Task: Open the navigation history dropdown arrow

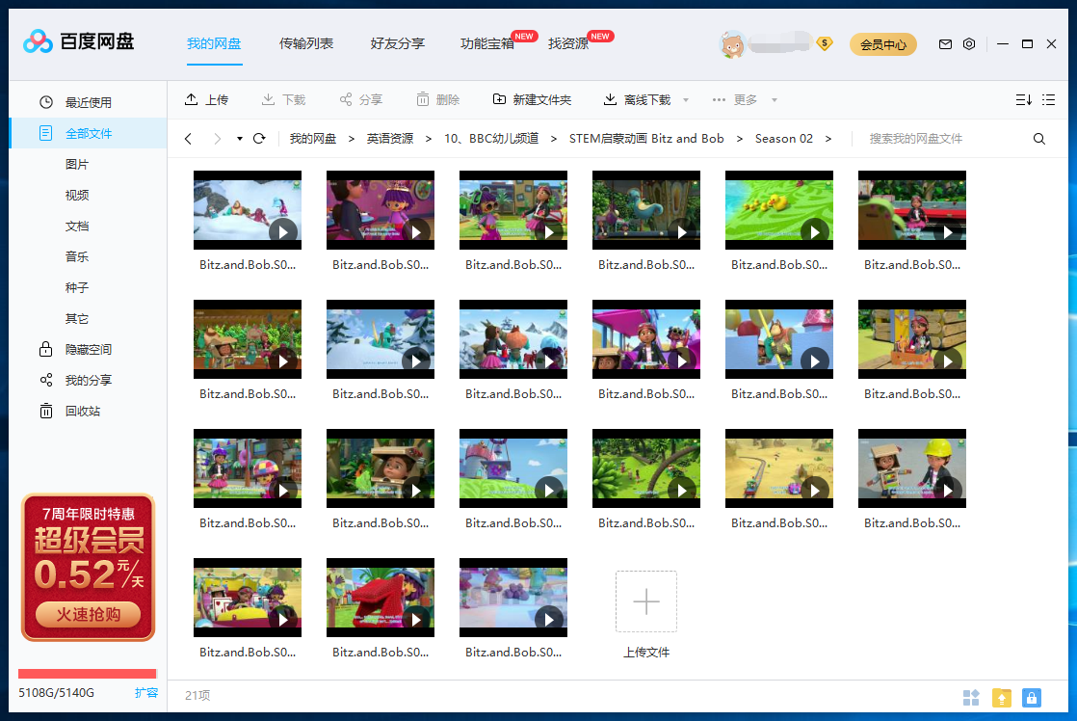Action: click(239, 139)
